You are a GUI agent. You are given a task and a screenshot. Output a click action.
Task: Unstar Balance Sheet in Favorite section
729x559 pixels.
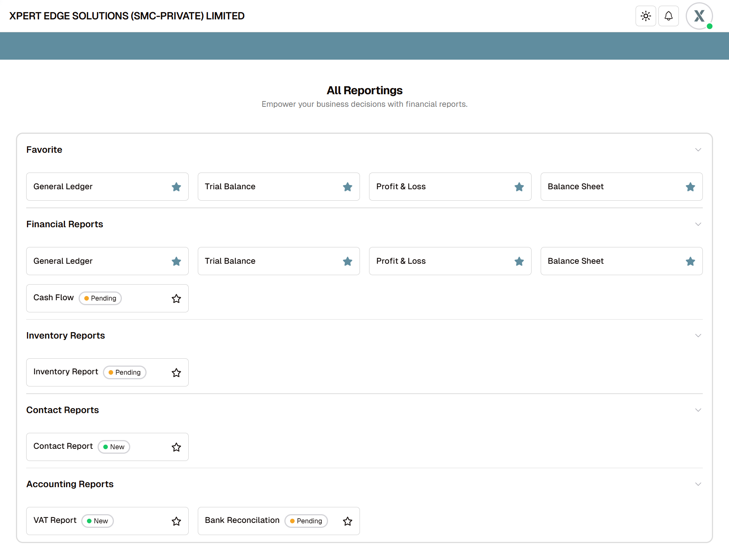pyautogui.click(x=690, y=187)
